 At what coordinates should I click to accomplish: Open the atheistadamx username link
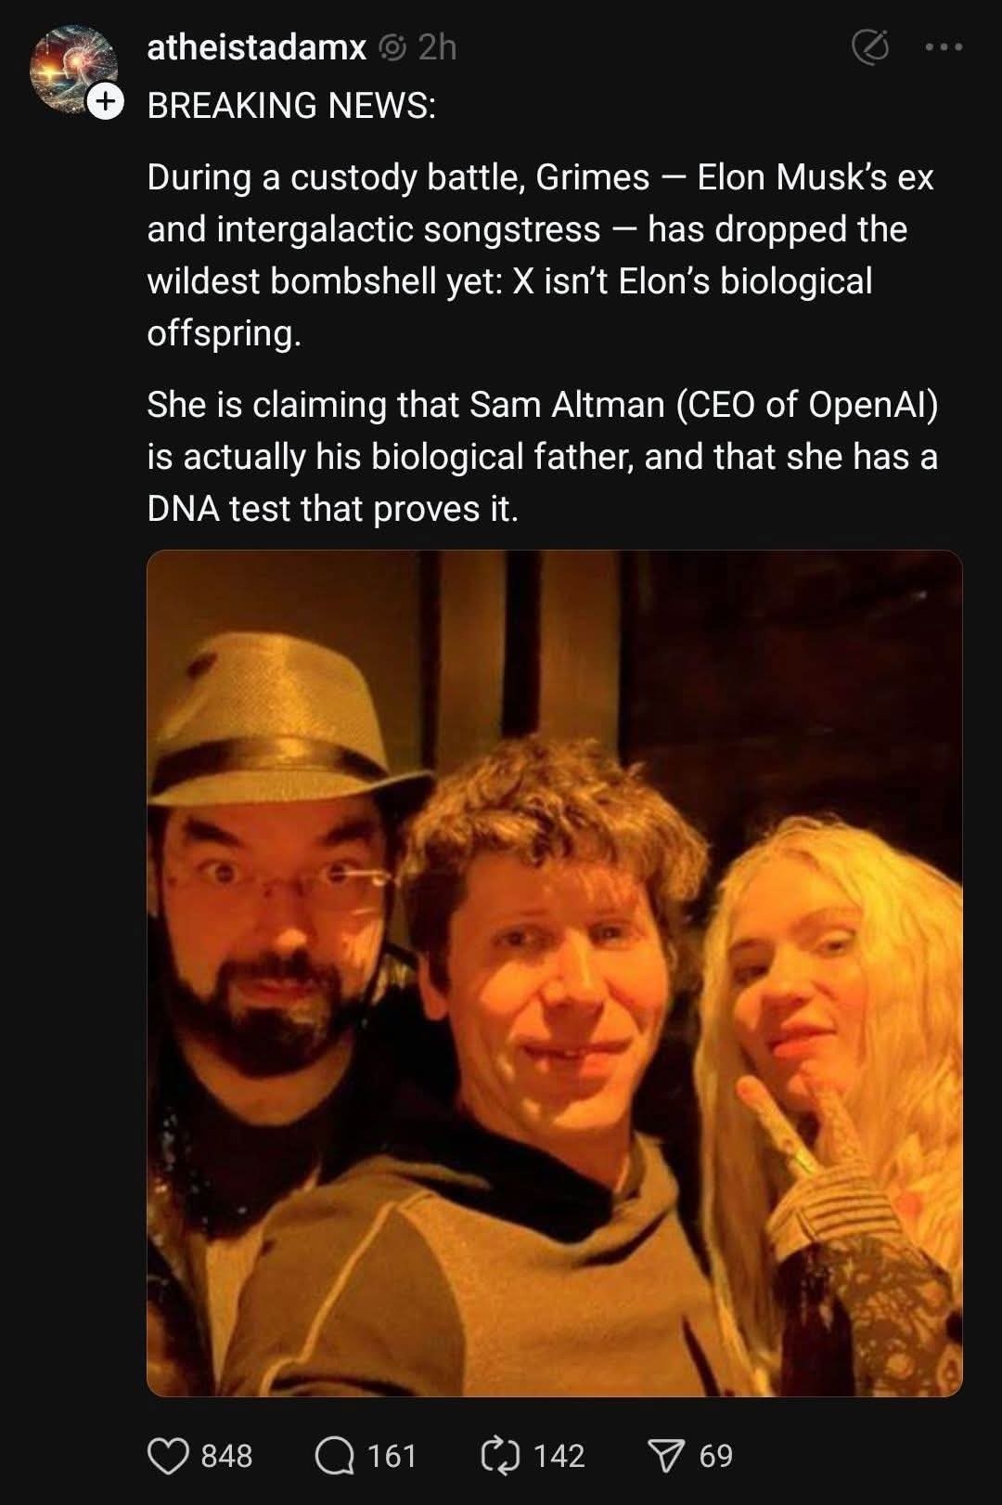click(x=257, y=47)
